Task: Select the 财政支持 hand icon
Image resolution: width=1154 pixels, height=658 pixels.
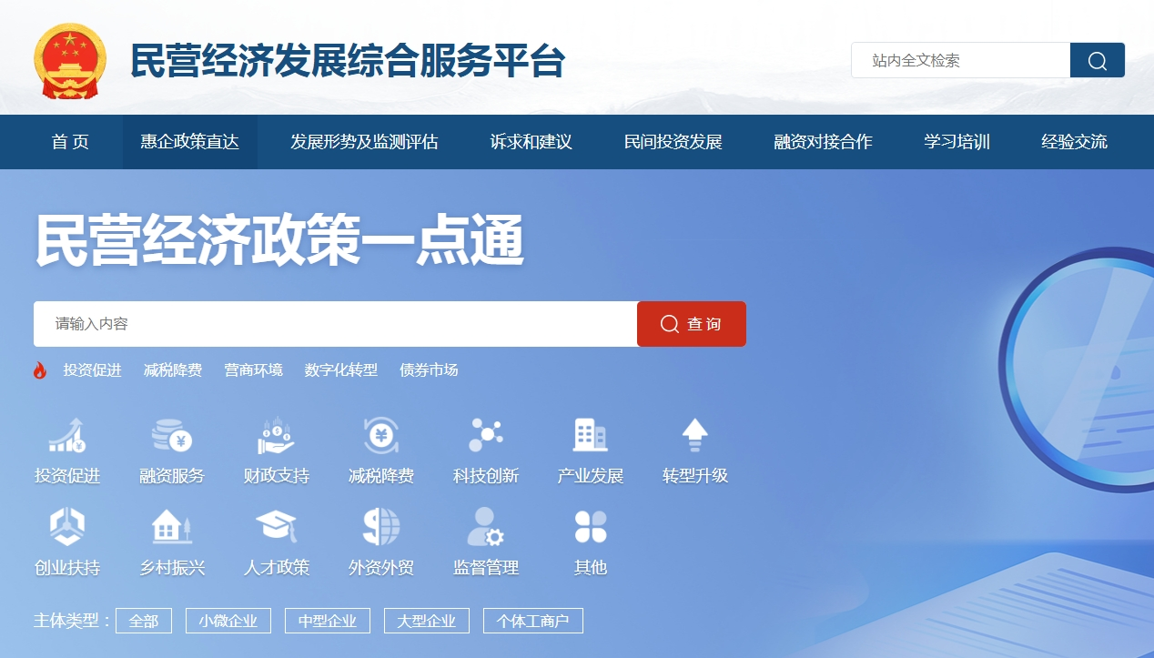Action: click(x=277, y=436)
